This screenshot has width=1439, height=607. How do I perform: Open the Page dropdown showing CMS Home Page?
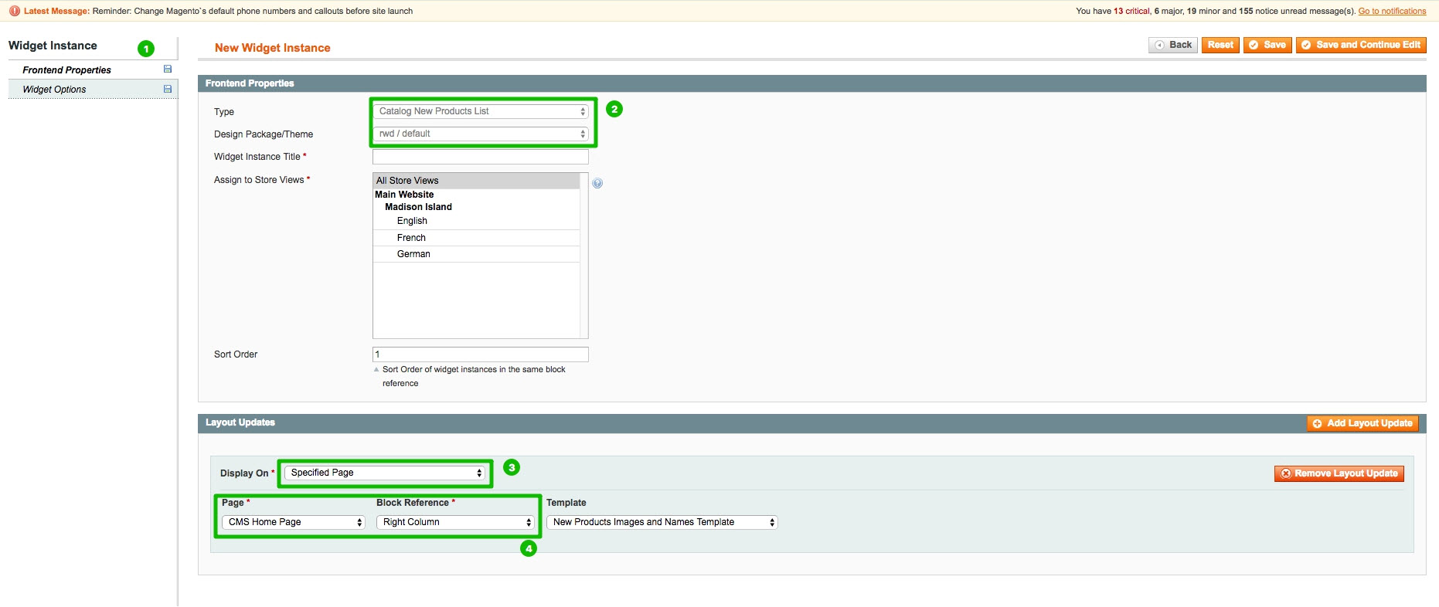point(294,522)
